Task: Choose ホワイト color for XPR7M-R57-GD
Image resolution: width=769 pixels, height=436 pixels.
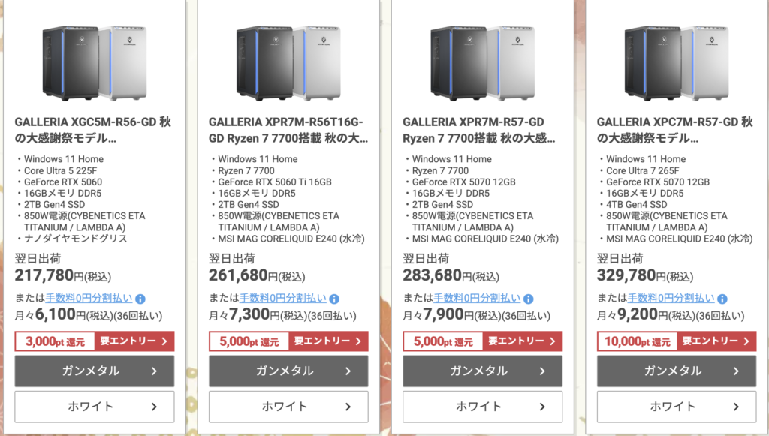Action: [x=483, y=407]
